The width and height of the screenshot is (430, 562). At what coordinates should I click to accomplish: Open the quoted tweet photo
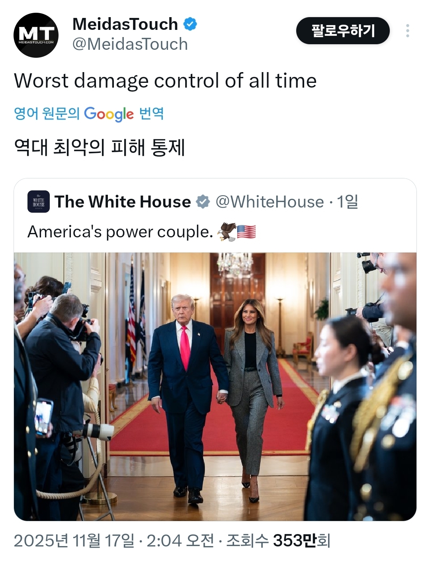tap(215, 387)
